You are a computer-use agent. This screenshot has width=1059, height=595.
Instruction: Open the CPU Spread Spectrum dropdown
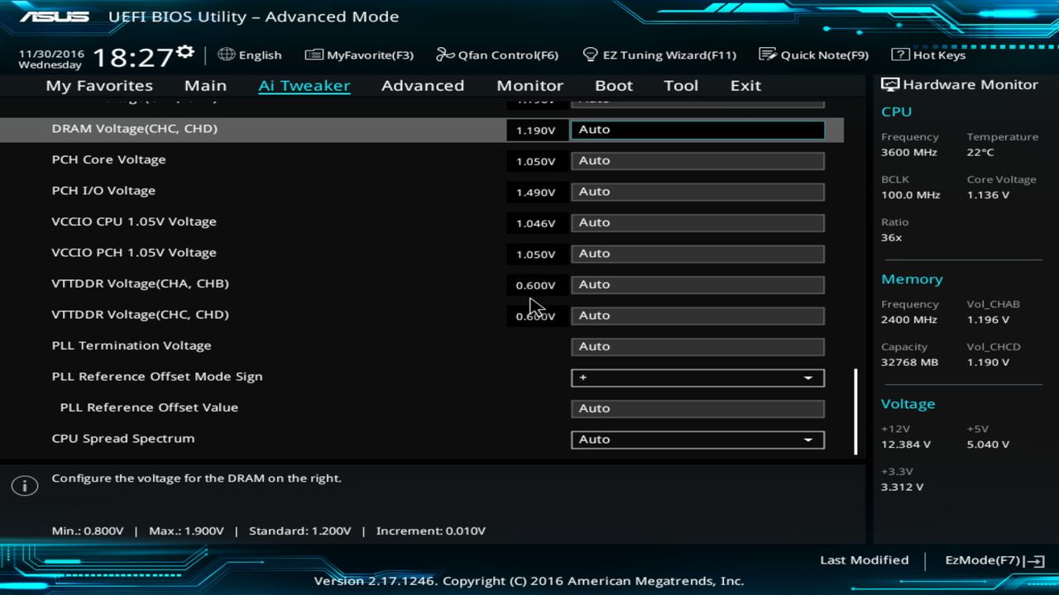[x=807, y=439]
